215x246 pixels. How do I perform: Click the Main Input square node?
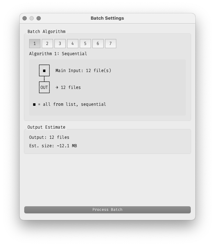(44, 70)
